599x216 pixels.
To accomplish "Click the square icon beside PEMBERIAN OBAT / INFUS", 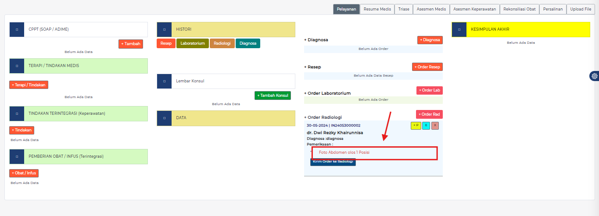I will coord(17,156).
